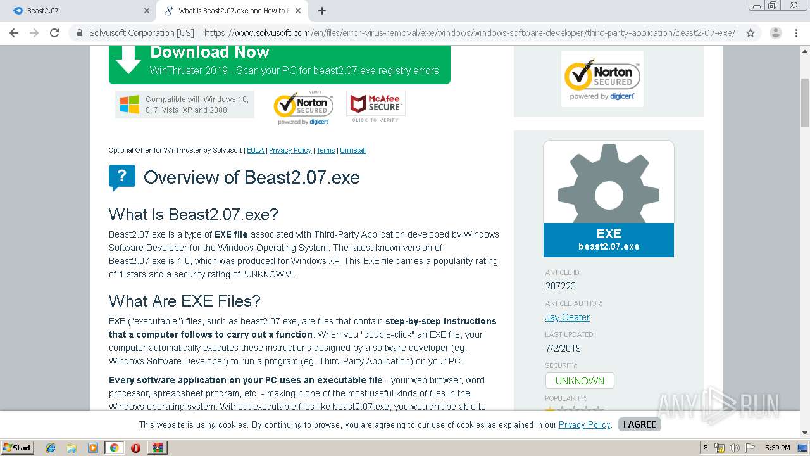Launch Internet Explorer from taskbar
Image resolution: width=810 pixels, height=456 pixels.
pos(51,448)
